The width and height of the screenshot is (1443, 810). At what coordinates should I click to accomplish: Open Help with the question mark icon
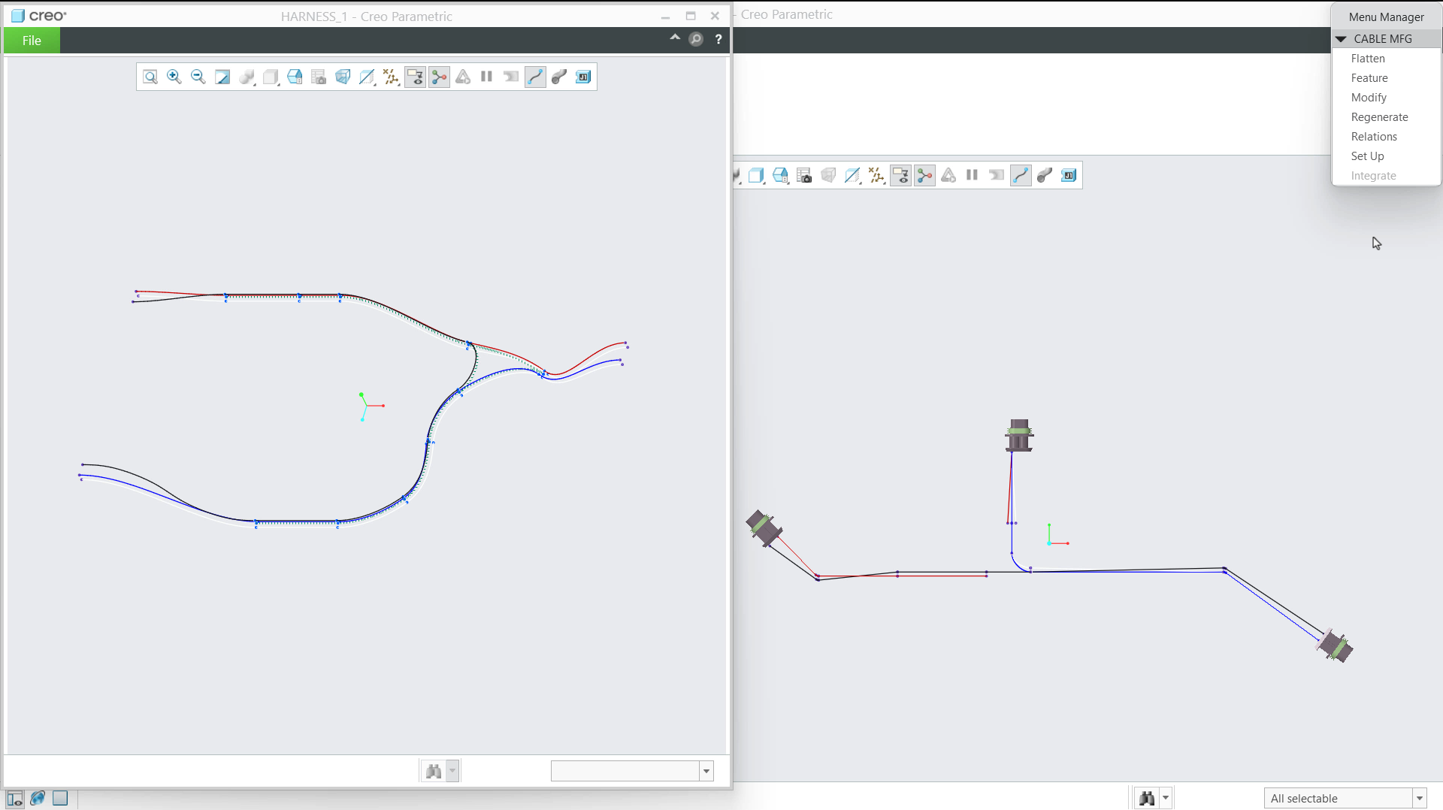coord(718,39)
